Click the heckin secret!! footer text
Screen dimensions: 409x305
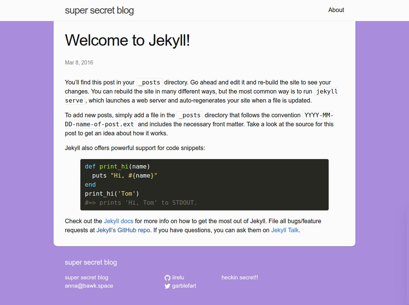coord(240,277)
